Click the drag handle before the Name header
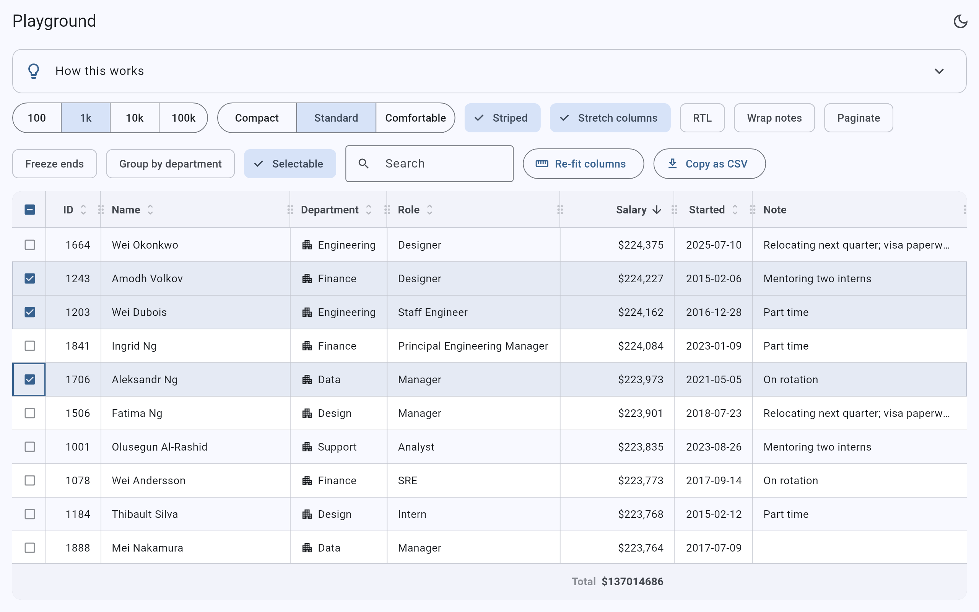979x612 pixels. pyautogui.click(x=101, y=210)
